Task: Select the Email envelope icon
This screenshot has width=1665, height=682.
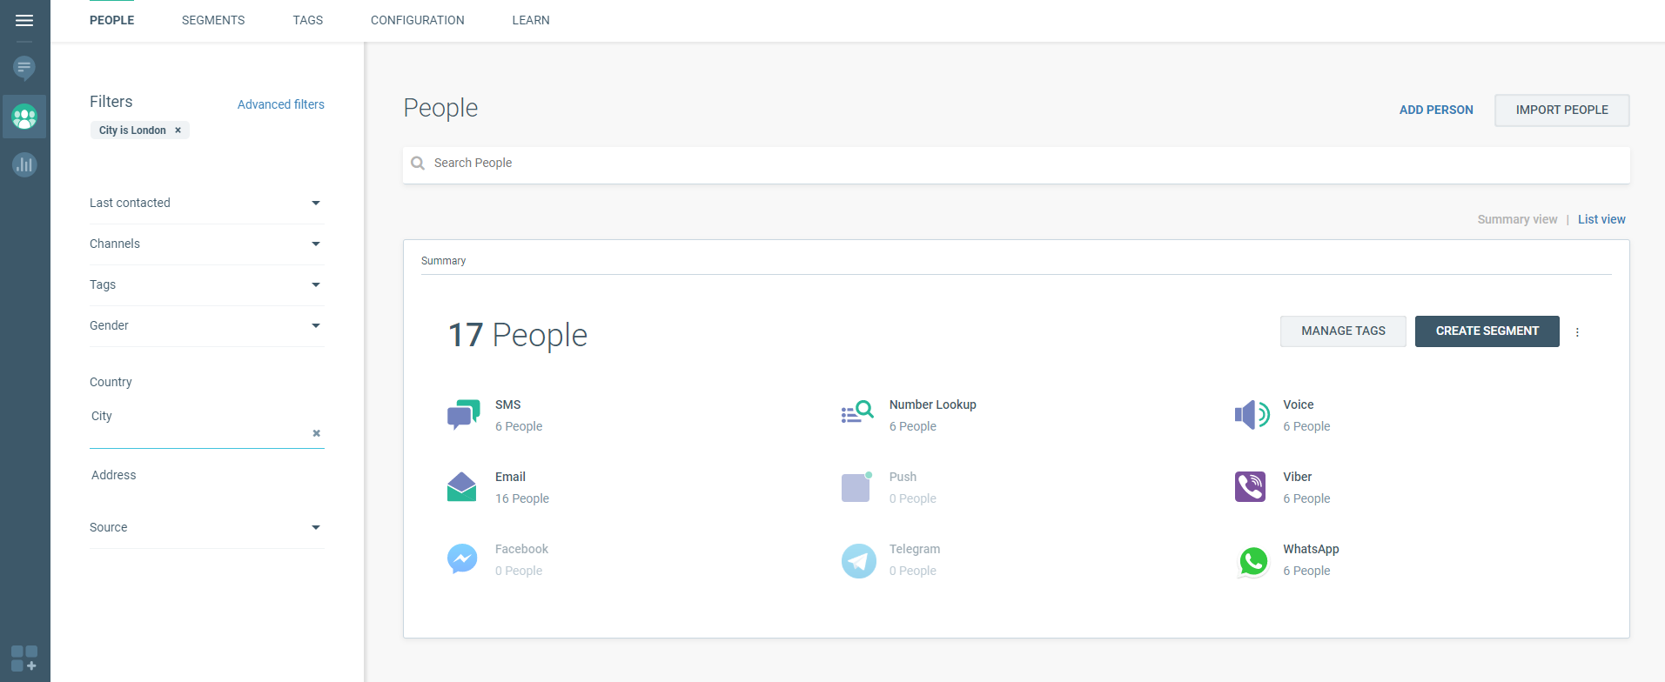Action: pyautogui.click(x=461, y=487)
